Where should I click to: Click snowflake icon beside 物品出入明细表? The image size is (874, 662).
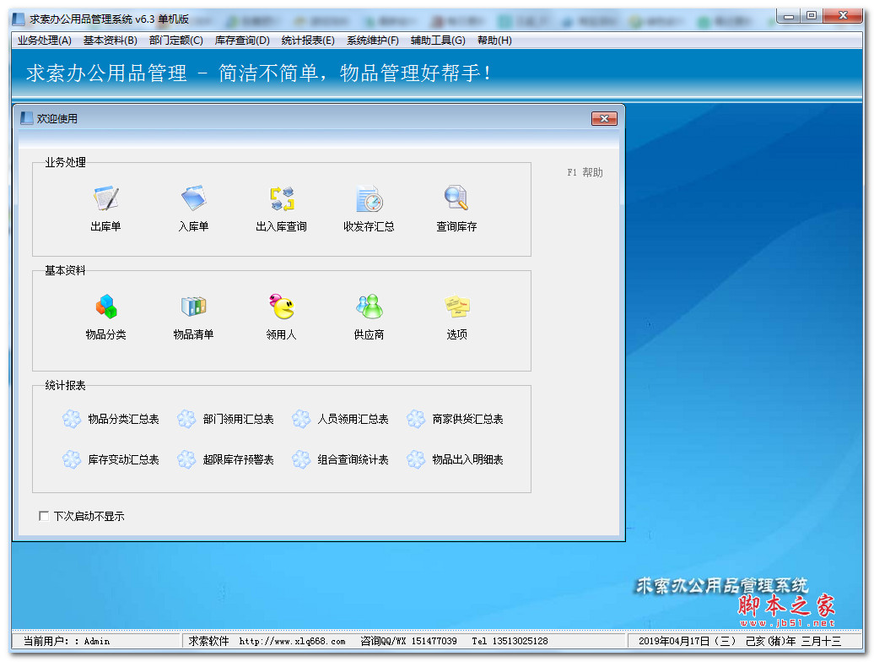416,459
